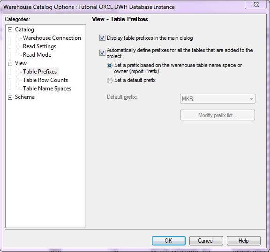Click the Catalog label in tree
Screen dimensions: 270x252
[24, 30]
